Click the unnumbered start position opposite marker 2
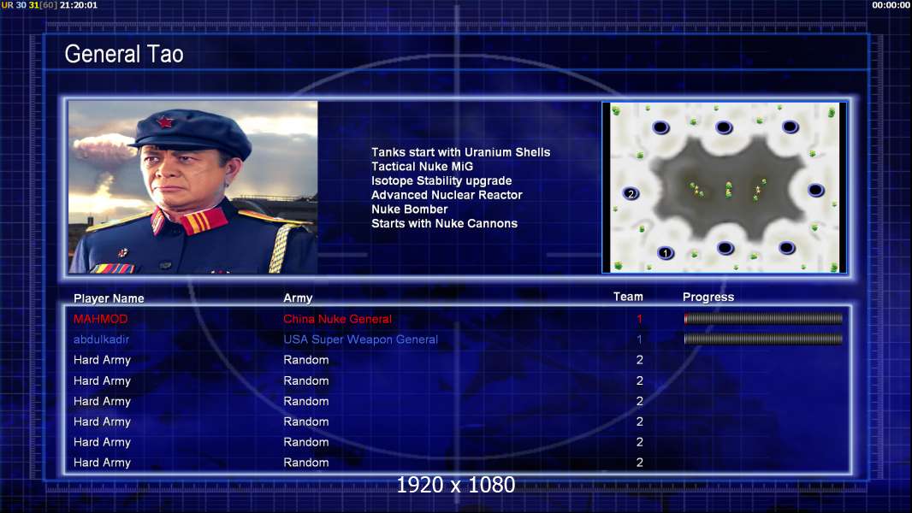Image resolution: width=912 pixels, height=513 pixels. pos(815,190)
